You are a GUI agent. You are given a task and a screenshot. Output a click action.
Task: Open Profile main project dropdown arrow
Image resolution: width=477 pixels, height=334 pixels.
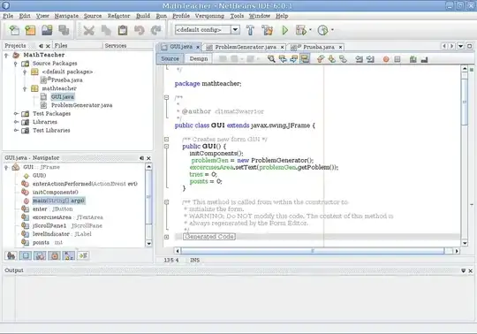pyautogui.click(x=332, y=30)
